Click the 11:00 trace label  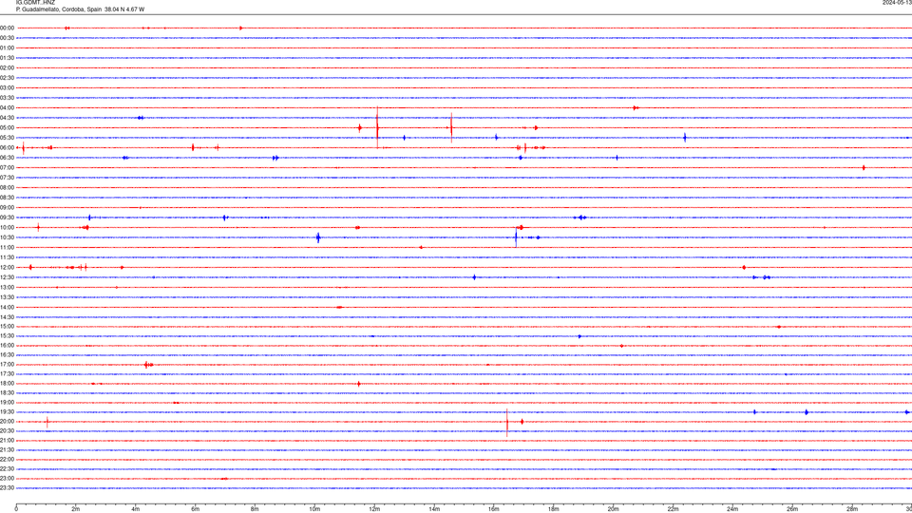click(7, 247)
